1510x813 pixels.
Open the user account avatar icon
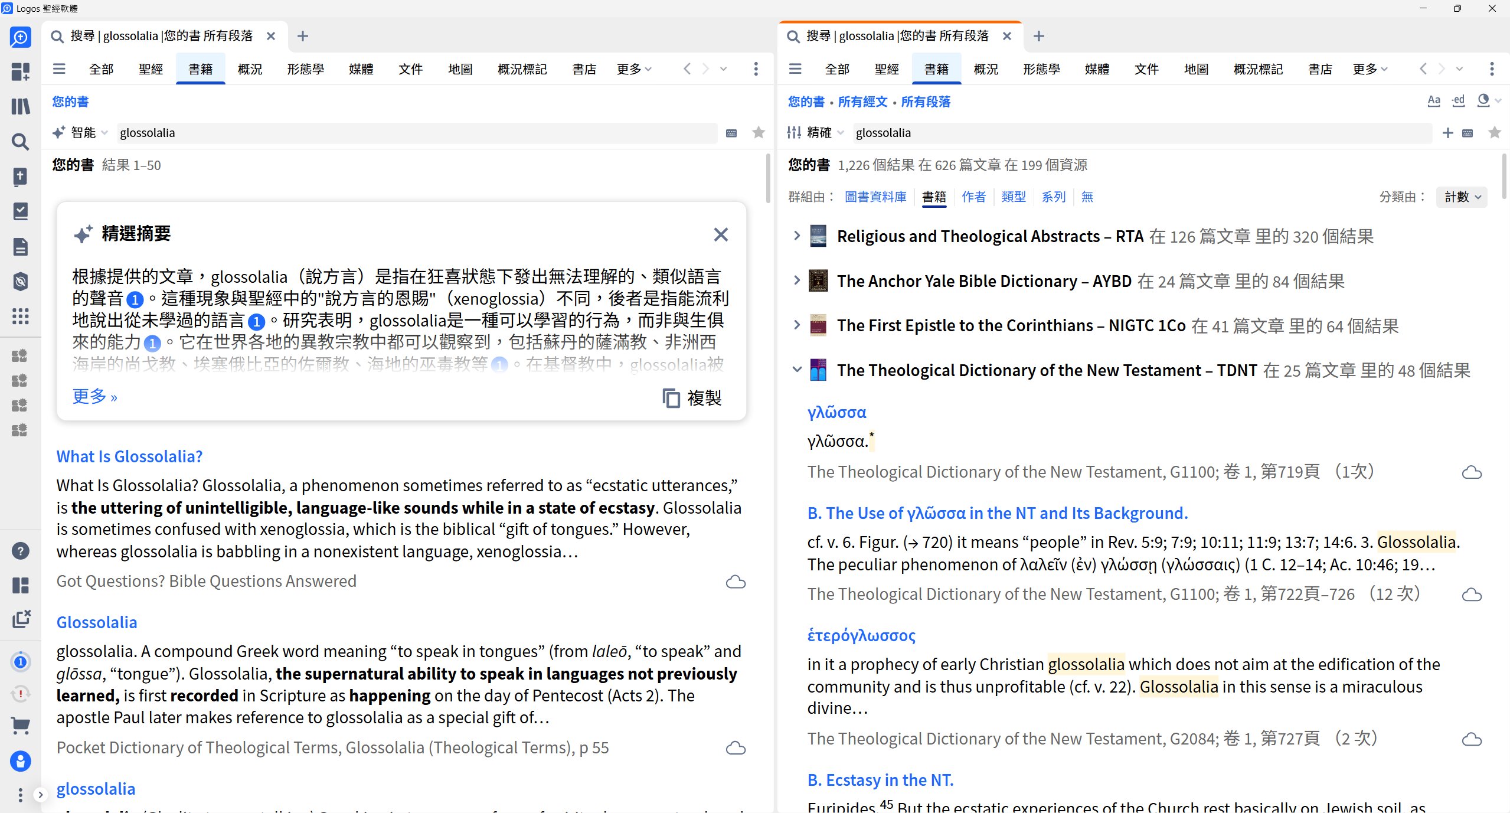click(20, 761)
